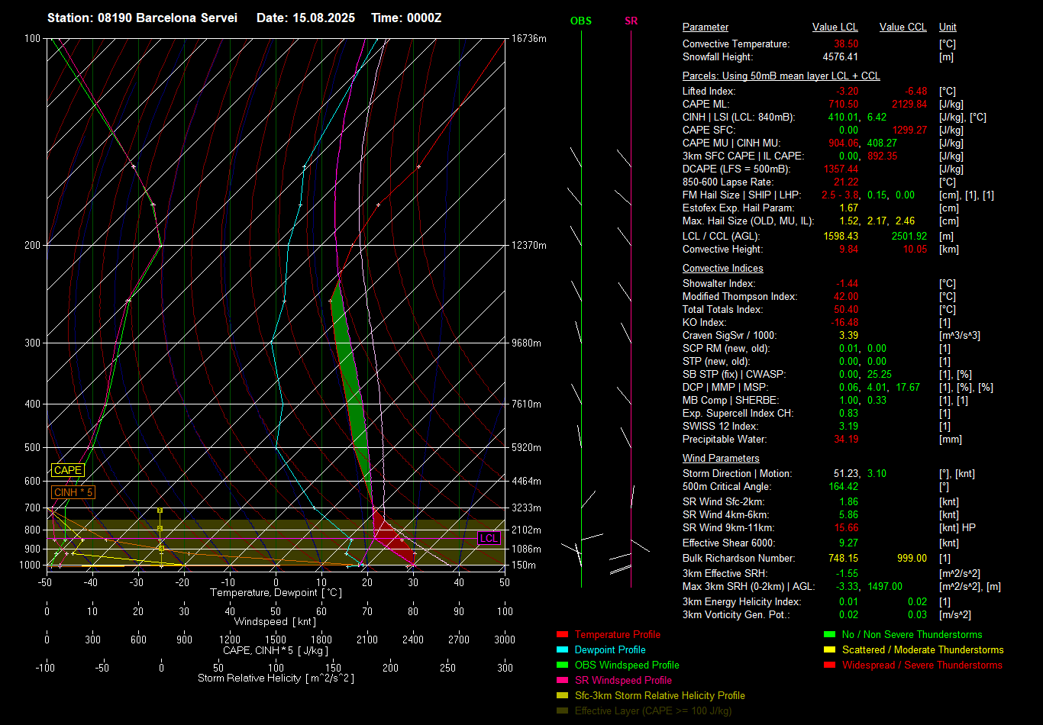
Task: Click the yellow CAPE label box on diagram
Action: 68,471
